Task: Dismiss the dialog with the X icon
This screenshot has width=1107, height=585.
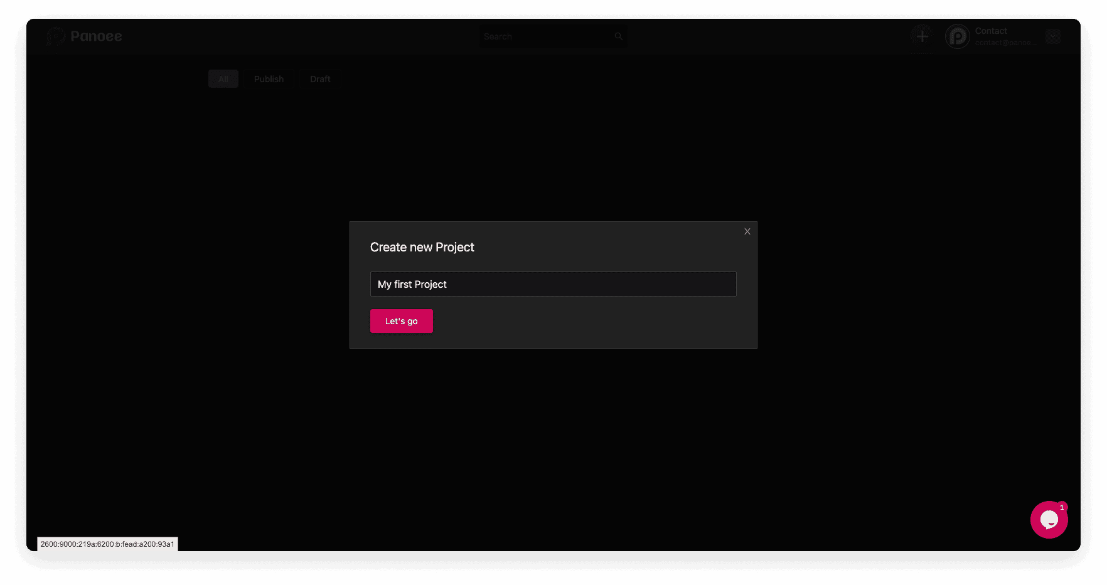Action: [747, 231]
